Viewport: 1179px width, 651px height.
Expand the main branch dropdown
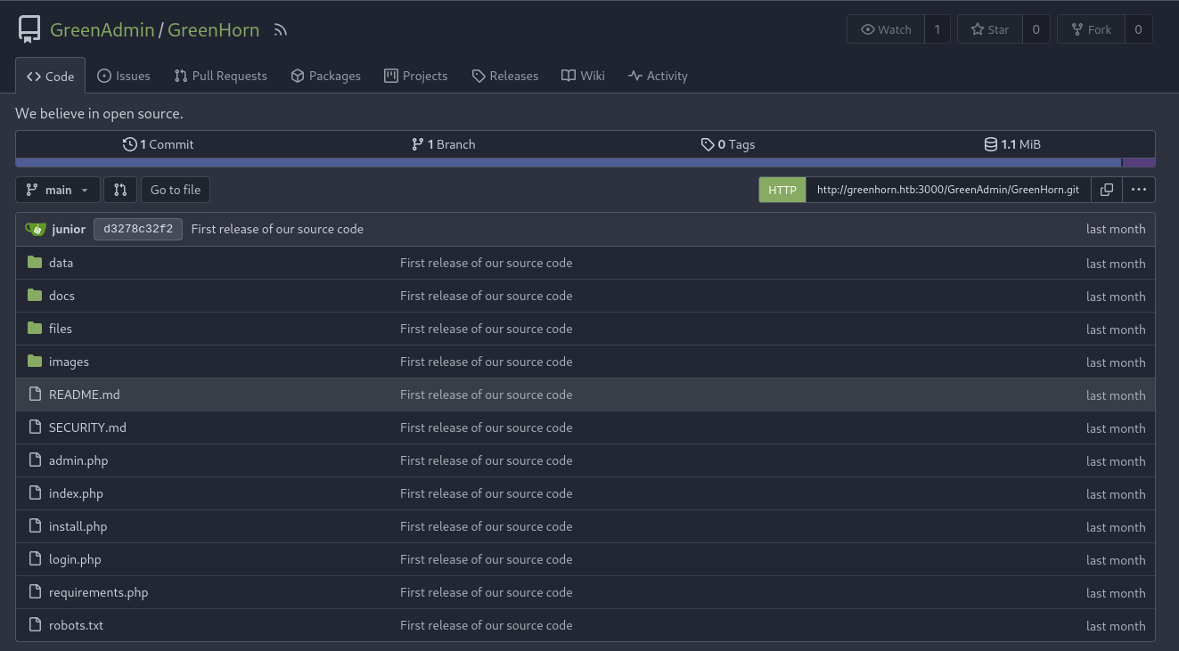[58, 190]
